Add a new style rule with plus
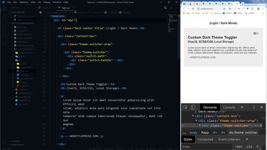 [257, 146]
